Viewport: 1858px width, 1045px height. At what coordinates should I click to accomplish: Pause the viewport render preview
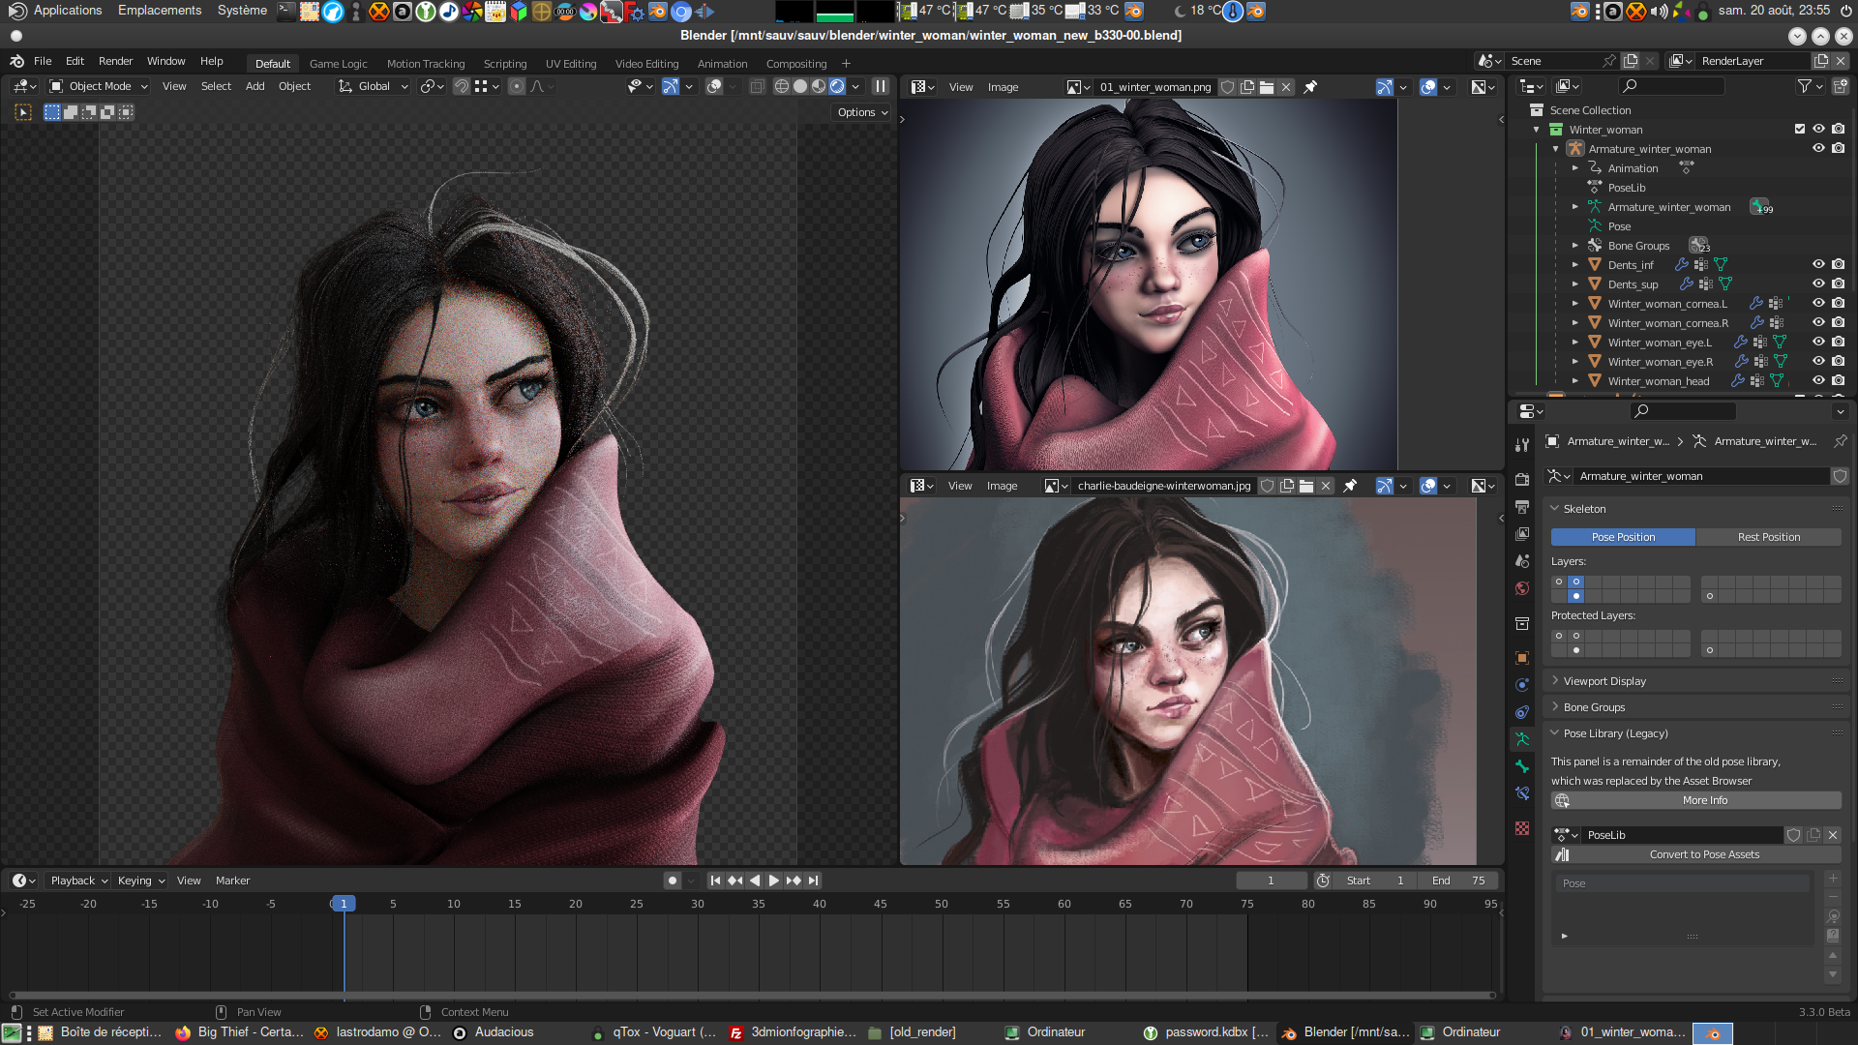881,86
